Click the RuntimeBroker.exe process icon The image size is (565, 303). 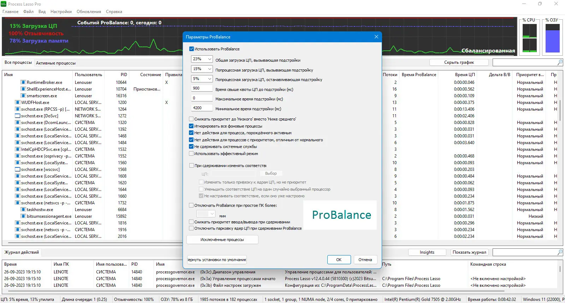(x=23, y=82)
